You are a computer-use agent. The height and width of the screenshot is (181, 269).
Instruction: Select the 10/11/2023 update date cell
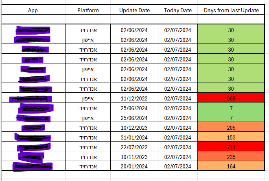(x=134, y=157)
